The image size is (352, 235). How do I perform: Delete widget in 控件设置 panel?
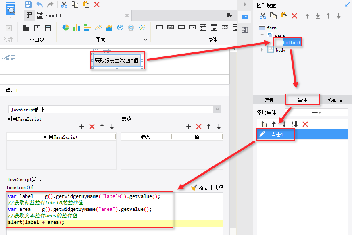294,16
